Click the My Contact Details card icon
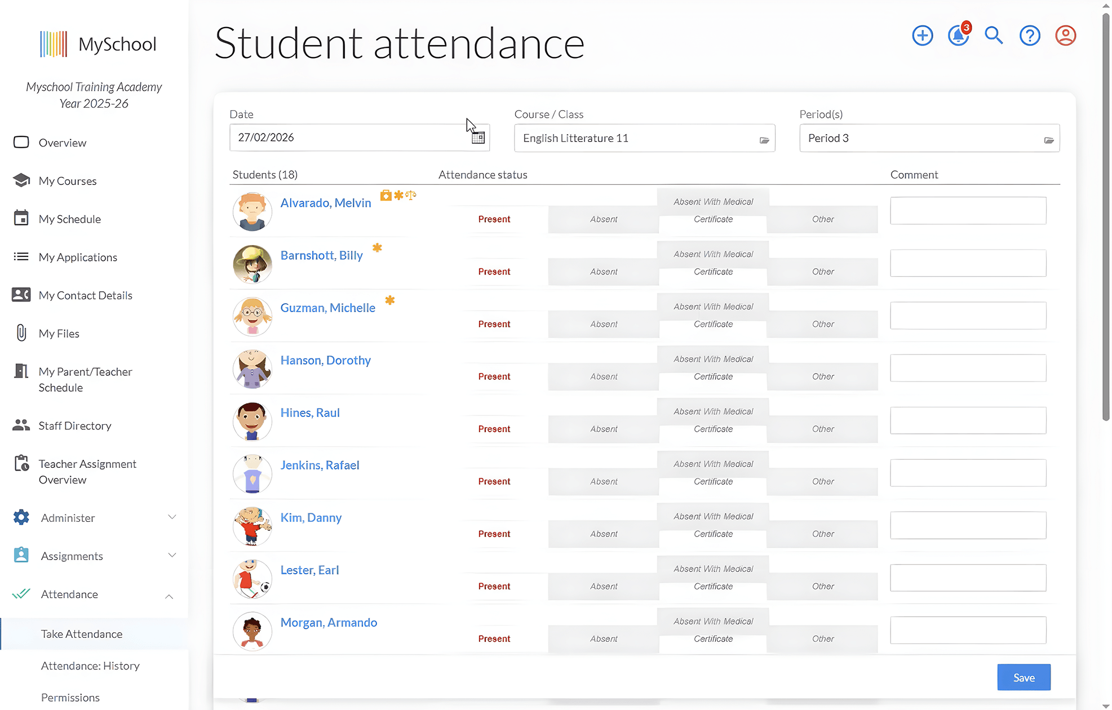The image size is (1112, 710). 21,295
